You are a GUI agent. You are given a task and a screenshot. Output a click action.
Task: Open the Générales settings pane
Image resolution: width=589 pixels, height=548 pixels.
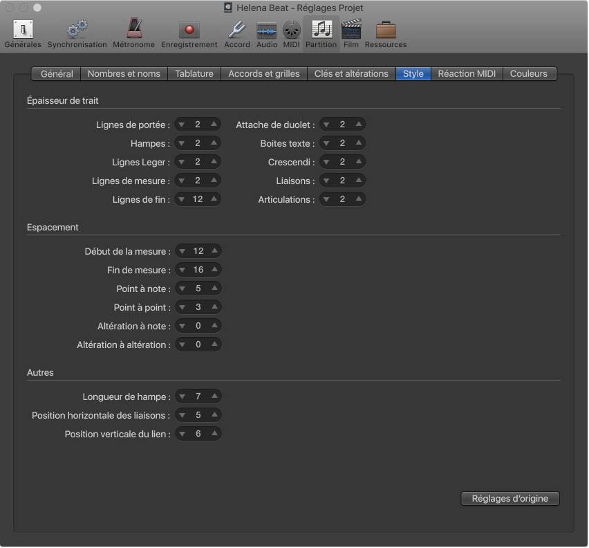point(23,34)
